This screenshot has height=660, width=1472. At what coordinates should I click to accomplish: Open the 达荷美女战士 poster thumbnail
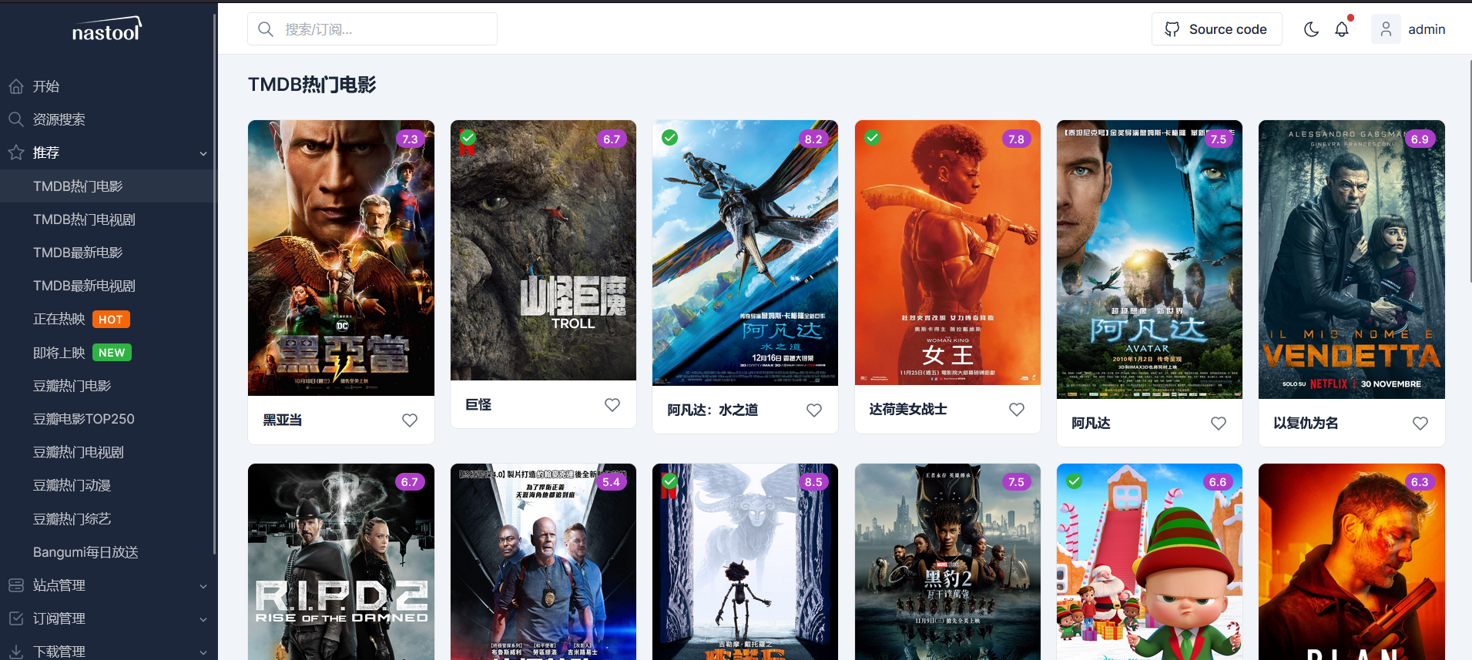pyautogui.click(x=947, y=253)
